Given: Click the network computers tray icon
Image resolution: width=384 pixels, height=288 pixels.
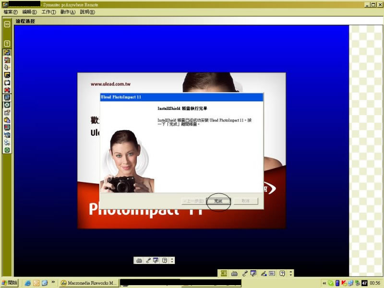Looking at the screenshot, I should coord(350,283).
